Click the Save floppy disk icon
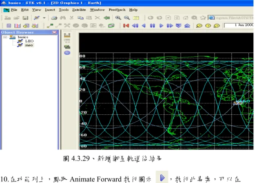 coord(25,18)
